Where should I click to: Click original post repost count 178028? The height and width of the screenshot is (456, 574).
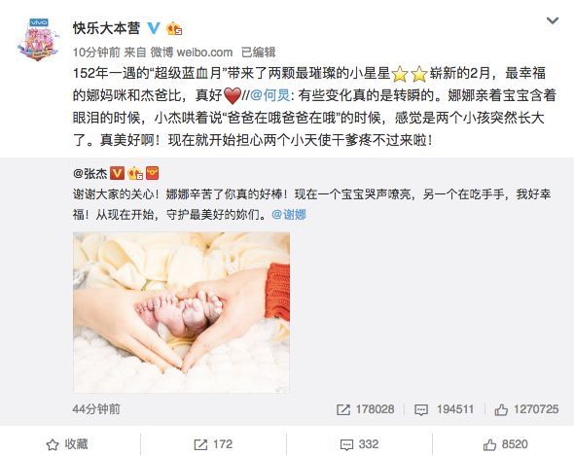click(x=366, y=409)
